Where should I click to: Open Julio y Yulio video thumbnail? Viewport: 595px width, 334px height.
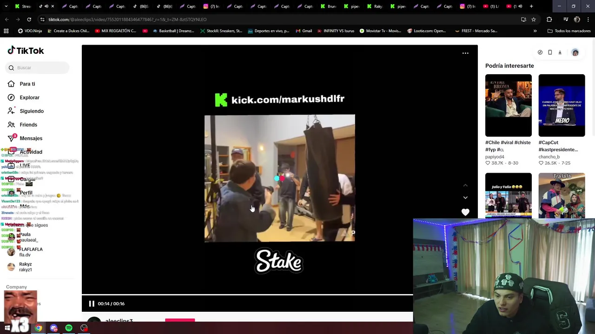[509, 195]
